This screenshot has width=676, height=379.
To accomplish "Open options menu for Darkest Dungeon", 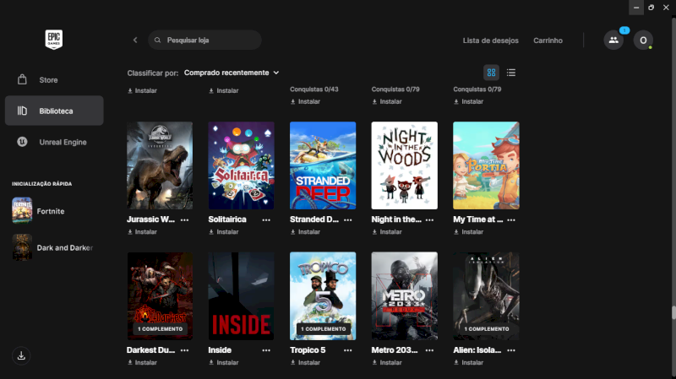I will pos(184,350).
